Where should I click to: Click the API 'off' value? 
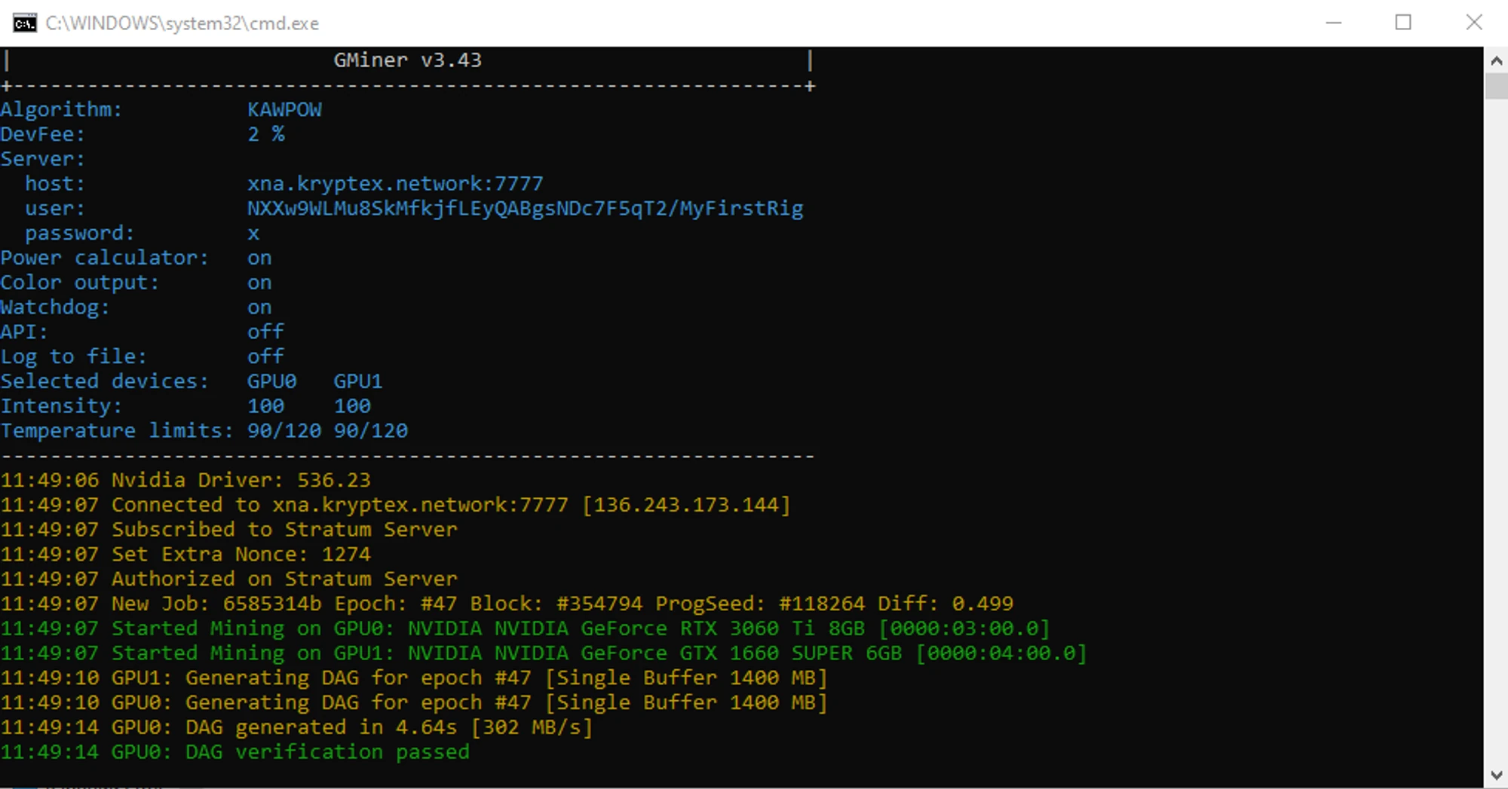pyautogui.click(x=265, y=332)
